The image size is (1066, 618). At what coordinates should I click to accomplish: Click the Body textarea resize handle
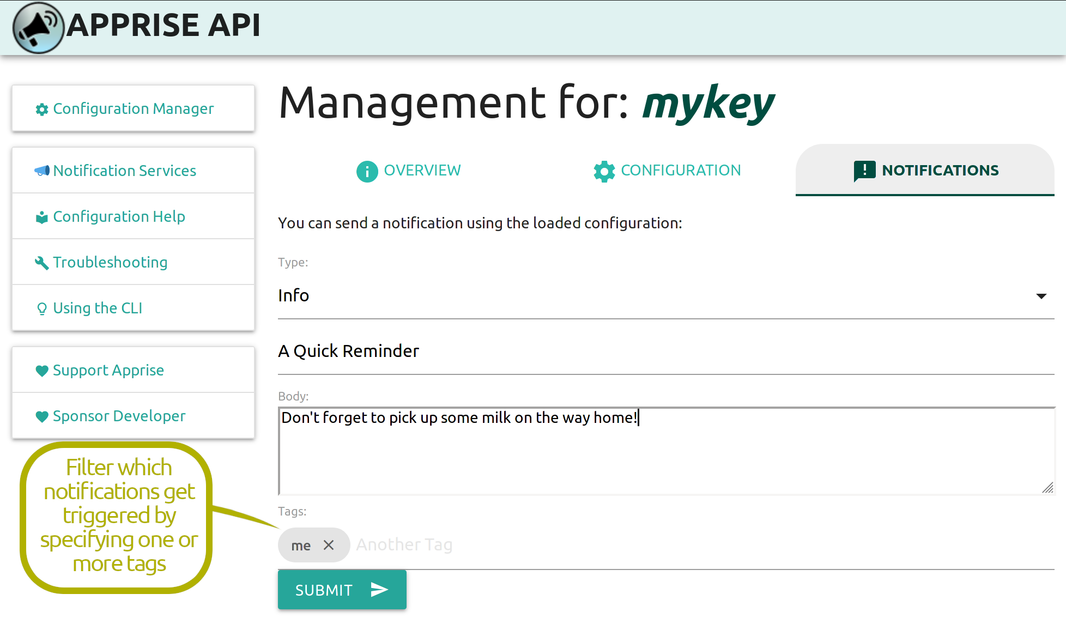1047,488
